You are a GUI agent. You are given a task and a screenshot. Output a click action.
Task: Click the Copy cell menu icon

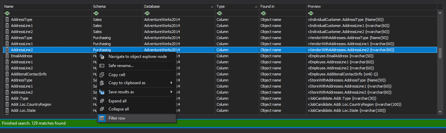coord(102,75)
